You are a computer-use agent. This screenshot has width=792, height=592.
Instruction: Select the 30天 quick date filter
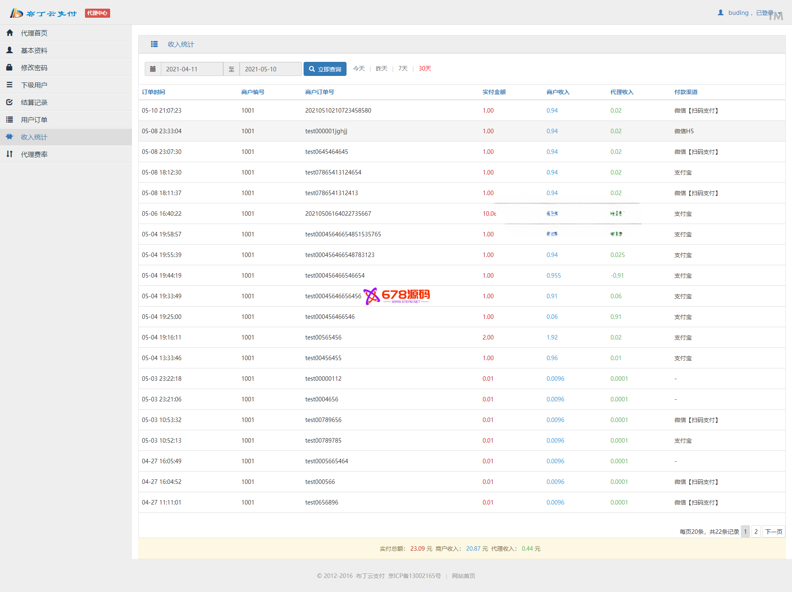tap(424, 68)
